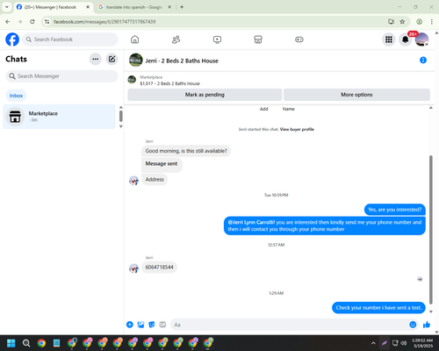Open conversation information icon

pos(423,61)
